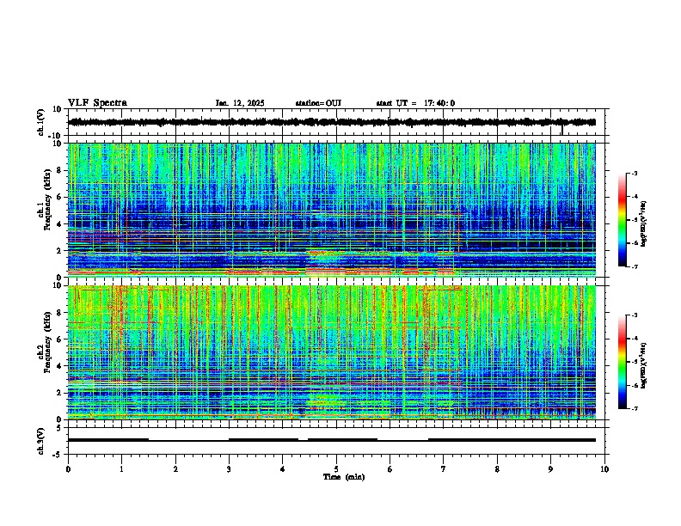Click the '6' kHz tick on ch.2 frequency axis
The image size is (681, 526).
(x=59, y=339)
